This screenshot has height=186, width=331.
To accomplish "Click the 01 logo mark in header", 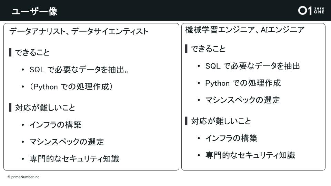I will 305,11.
